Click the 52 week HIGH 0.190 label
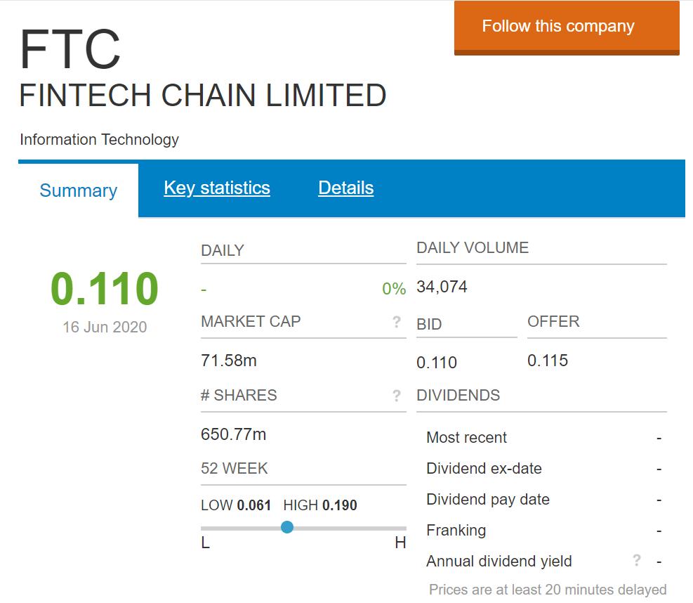Image resolution: width=693 pixels, height=603 pixels. pyautogui.click(x=320, y=505)
